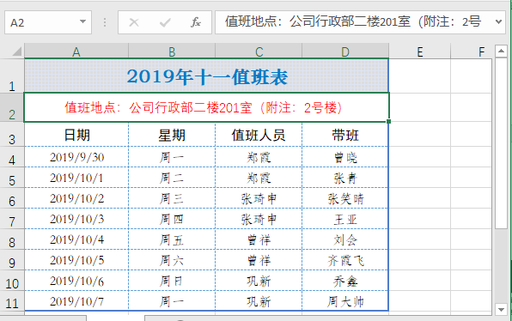
Task: Click the Insert Function fx icon
Action: 195,22
